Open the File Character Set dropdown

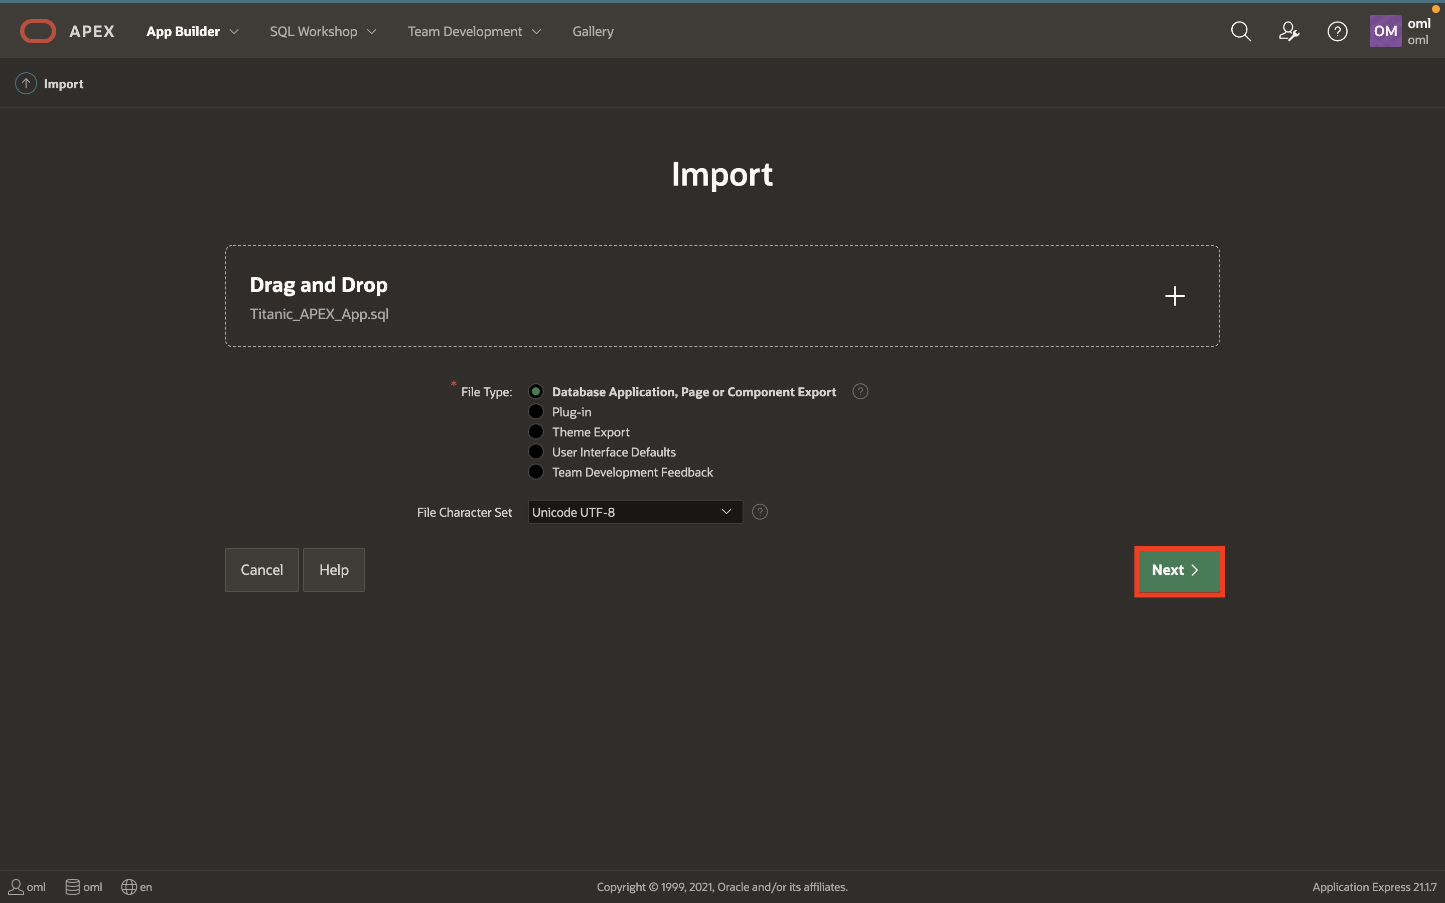coord(635,512)
